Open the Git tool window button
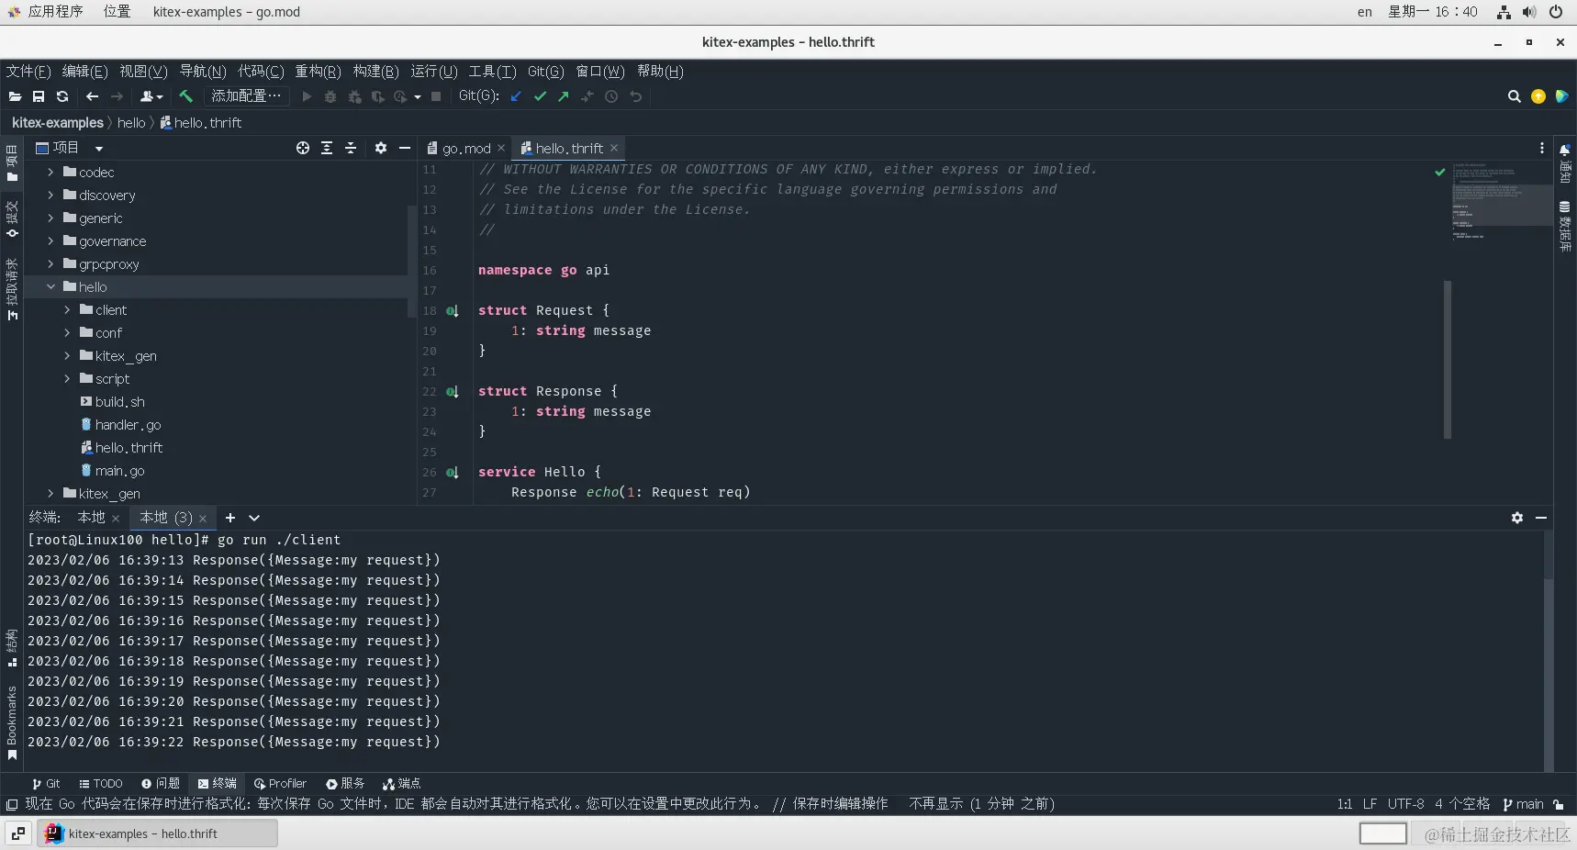 [x=46, y=784]
